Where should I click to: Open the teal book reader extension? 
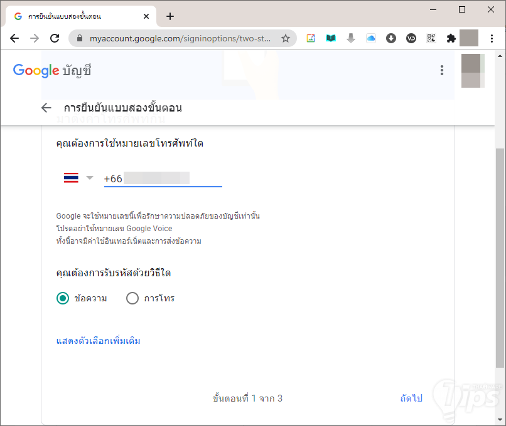pyautogui.click(x=331, y=38)
